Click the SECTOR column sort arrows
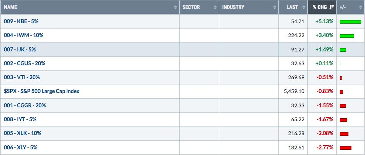The width and height of the screenshot is (365, 155). tap(215, 8)
